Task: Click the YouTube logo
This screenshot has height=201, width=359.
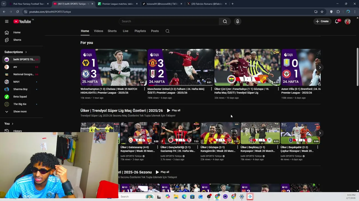Action: 22,21
